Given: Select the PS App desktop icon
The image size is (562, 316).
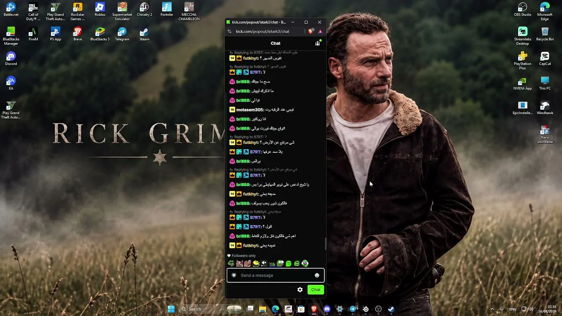Looking at the screenshot, I should [55, 35].
